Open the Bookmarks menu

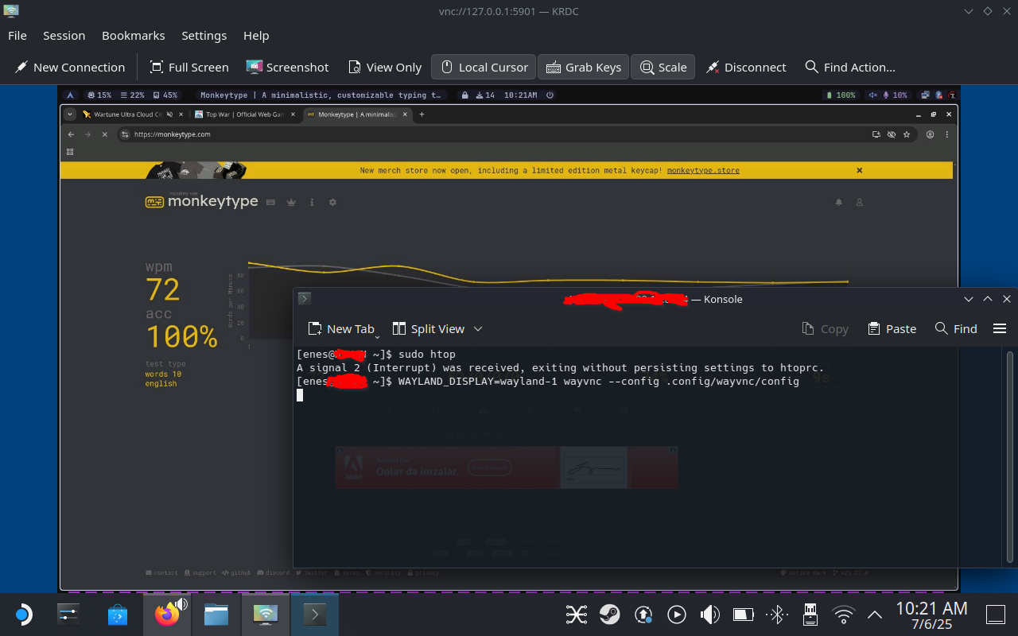pos(133,36)
